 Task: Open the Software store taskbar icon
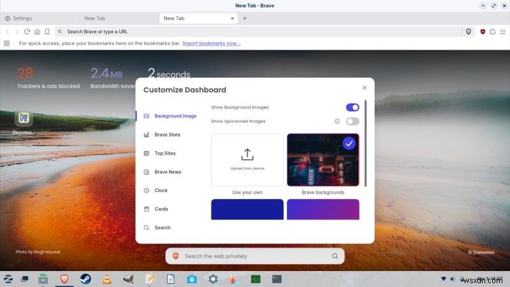coord(192,279)
